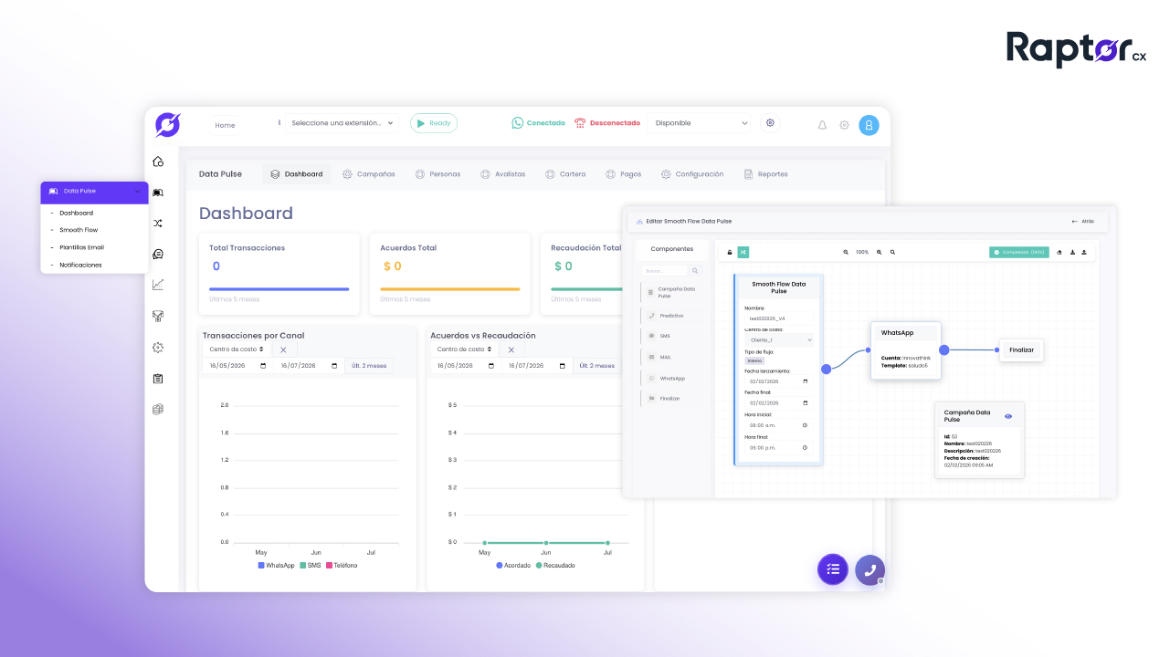Switch to the Cartera tab
This screenshot has height=657, width=1170.
[x=565, y=174]
